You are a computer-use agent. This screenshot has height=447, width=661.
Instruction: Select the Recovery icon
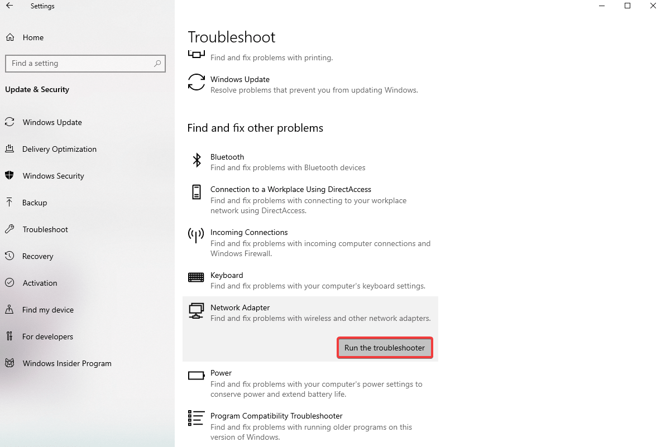coord(9,256)
